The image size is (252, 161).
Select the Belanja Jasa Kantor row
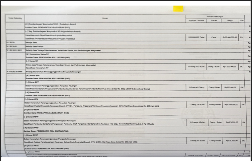coord(35,46)
